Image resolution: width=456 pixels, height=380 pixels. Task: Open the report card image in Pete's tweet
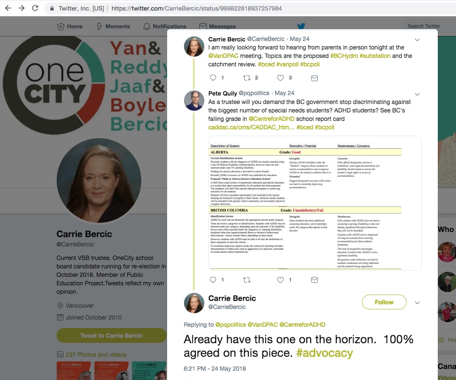tap(315, 203)
